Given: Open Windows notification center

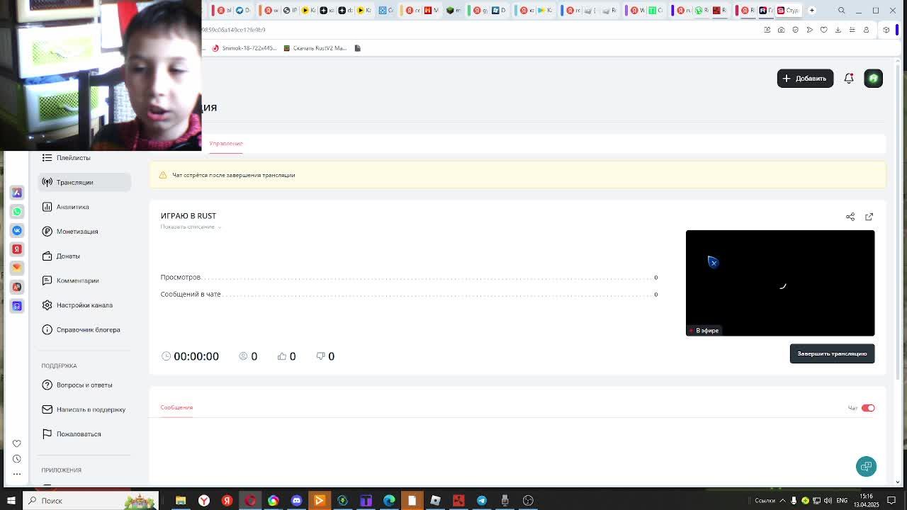Looking at the screenshot, I should coord(891,501).
